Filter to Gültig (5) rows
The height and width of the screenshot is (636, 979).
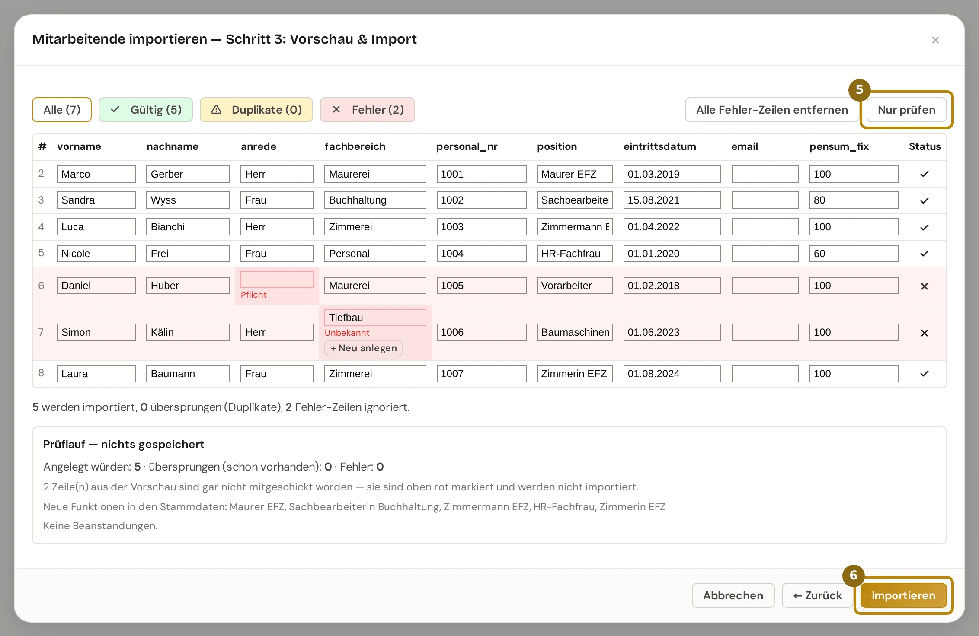tap(146, 110)
